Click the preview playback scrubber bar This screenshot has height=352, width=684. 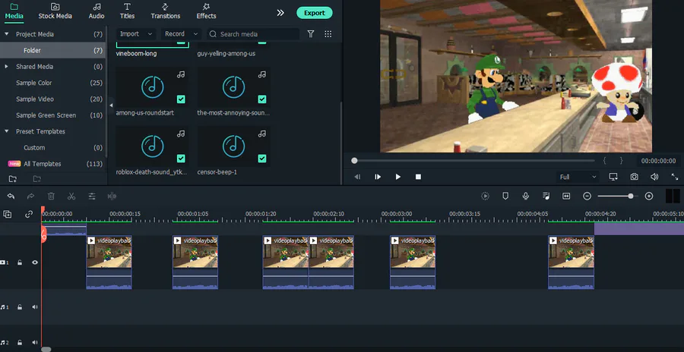[474, 161]
